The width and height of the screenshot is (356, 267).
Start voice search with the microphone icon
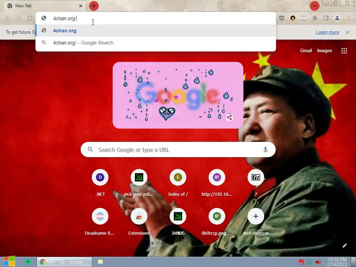coord(265,149)
